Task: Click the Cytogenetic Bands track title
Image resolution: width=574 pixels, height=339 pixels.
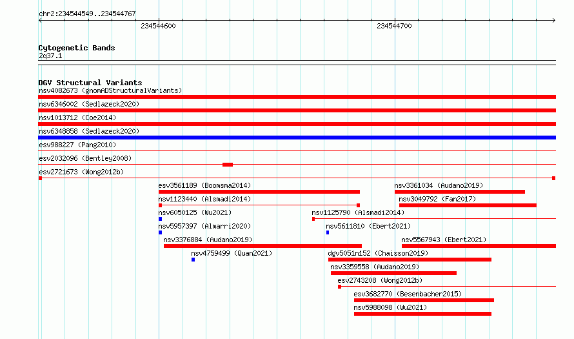Action: pos(77,48)
